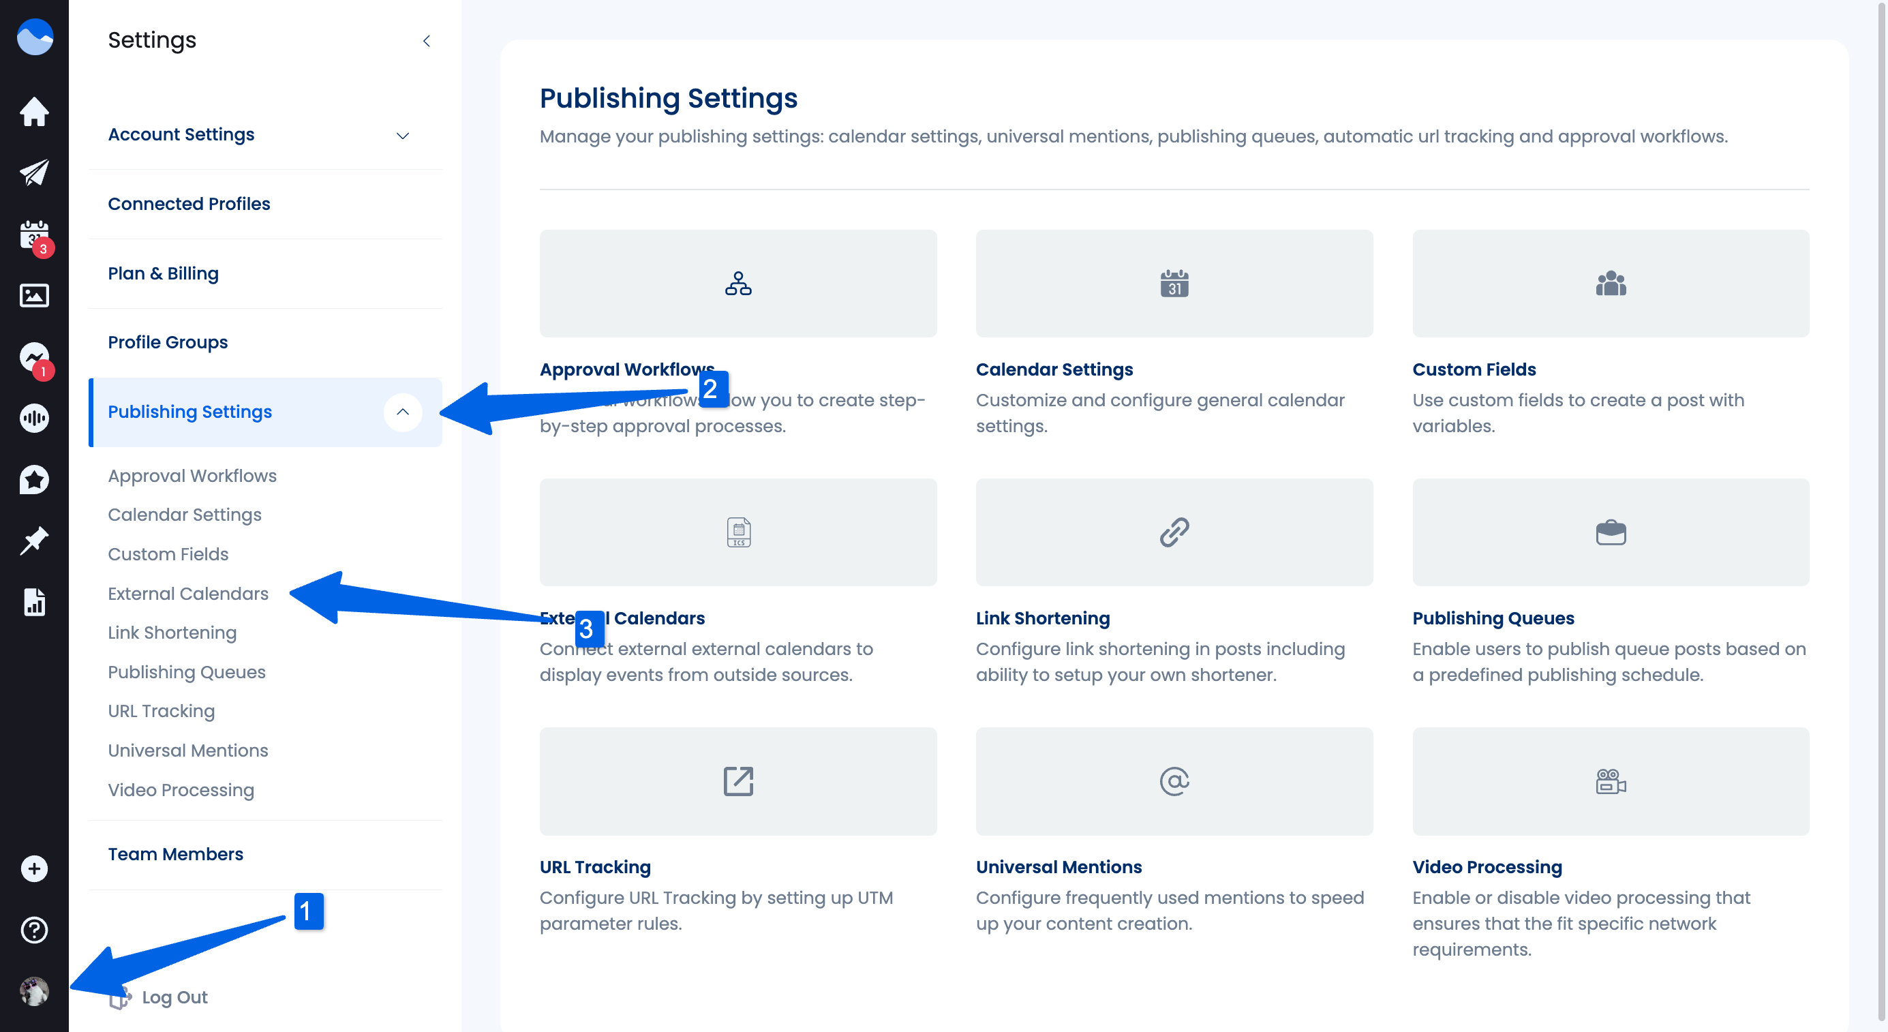Open the Home icon in left sidebar
Viewport: 1888px width, 1032px height.
click(33, 111)
